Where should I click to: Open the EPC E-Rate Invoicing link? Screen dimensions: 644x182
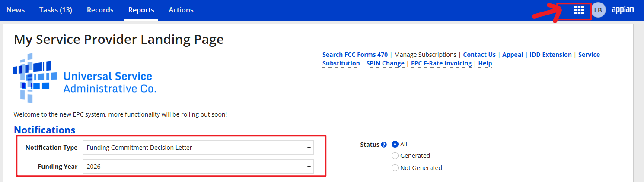pyautogui.click(x=441, y=63)
